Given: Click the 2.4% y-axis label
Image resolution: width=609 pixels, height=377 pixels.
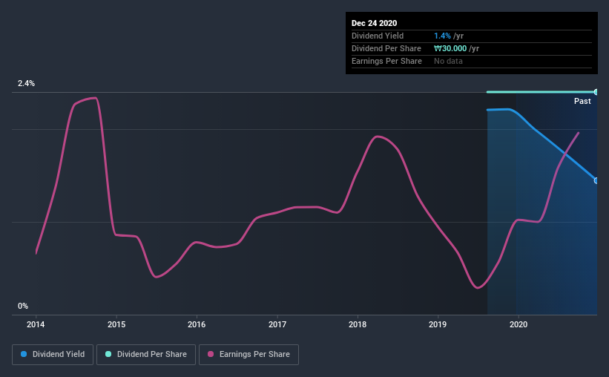Looking at the screenshot, I should tap(26, 83).
